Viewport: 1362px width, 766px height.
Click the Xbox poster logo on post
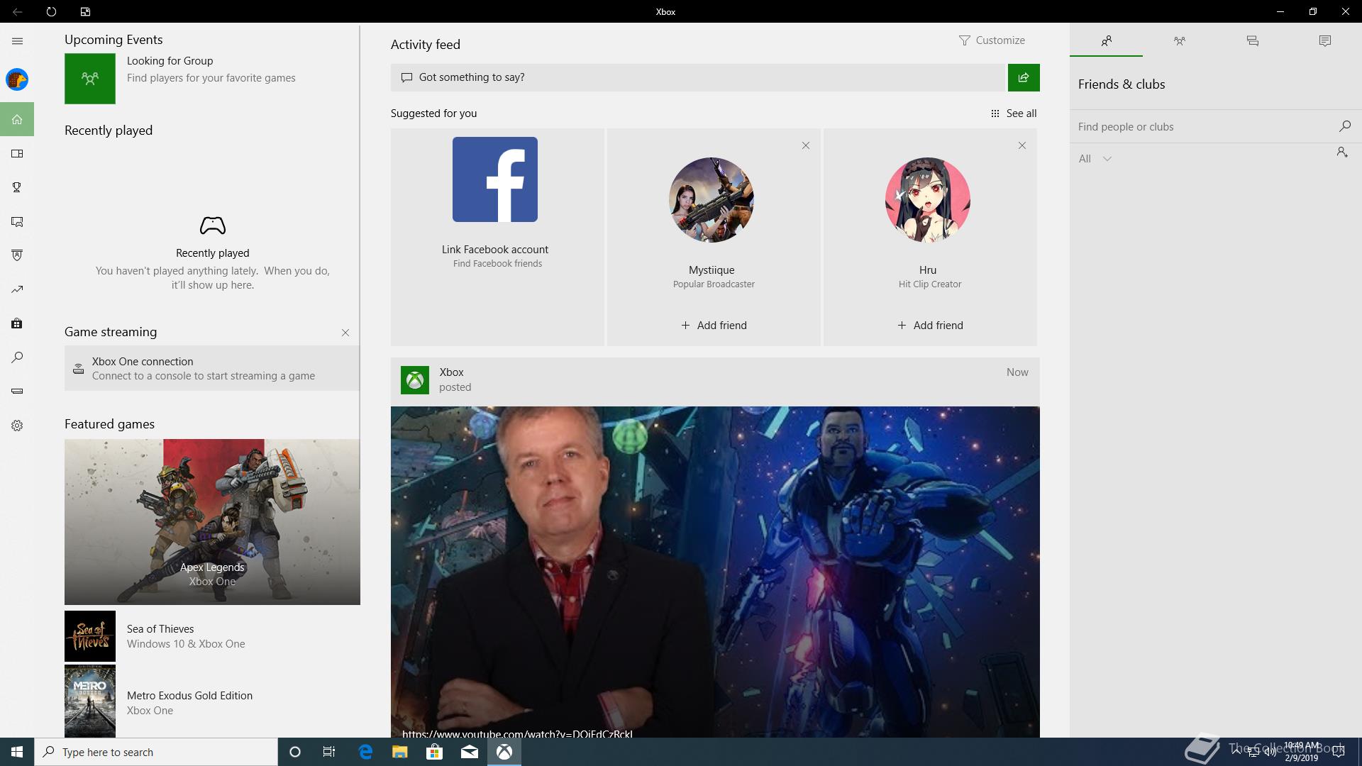(415, 380)
